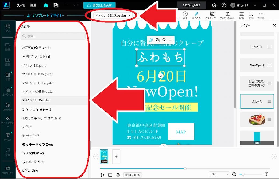Image resolution: width=279 pixels, height=179 pixels.
Task: Undo the last action with the undo arrow
Action: [66, 5]
